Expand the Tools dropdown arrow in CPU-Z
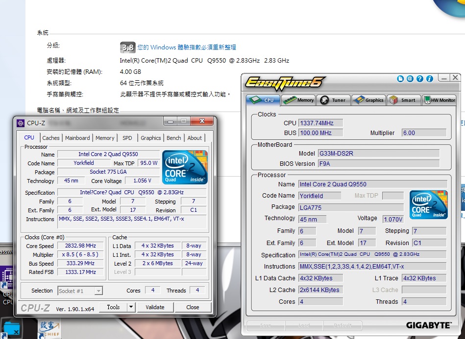The height and width of the screenshot is (339, 465). (x=131, y=307)
